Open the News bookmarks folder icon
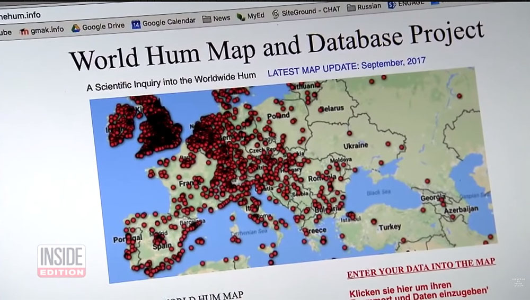 pyautogui.click(x=207, y=19)
